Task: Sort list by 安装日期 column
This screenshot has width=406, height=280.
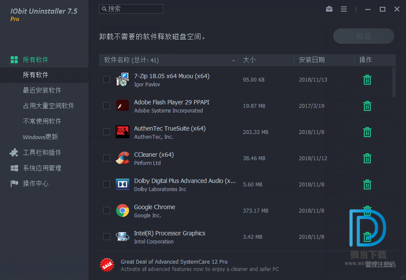Action: (x=311, y=60)
